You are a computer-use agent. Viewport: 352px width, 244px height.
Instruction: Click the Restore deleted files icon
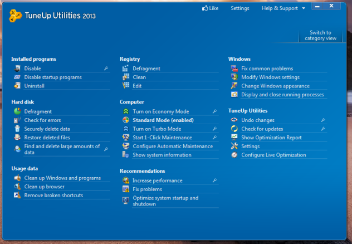coord(17,137)
